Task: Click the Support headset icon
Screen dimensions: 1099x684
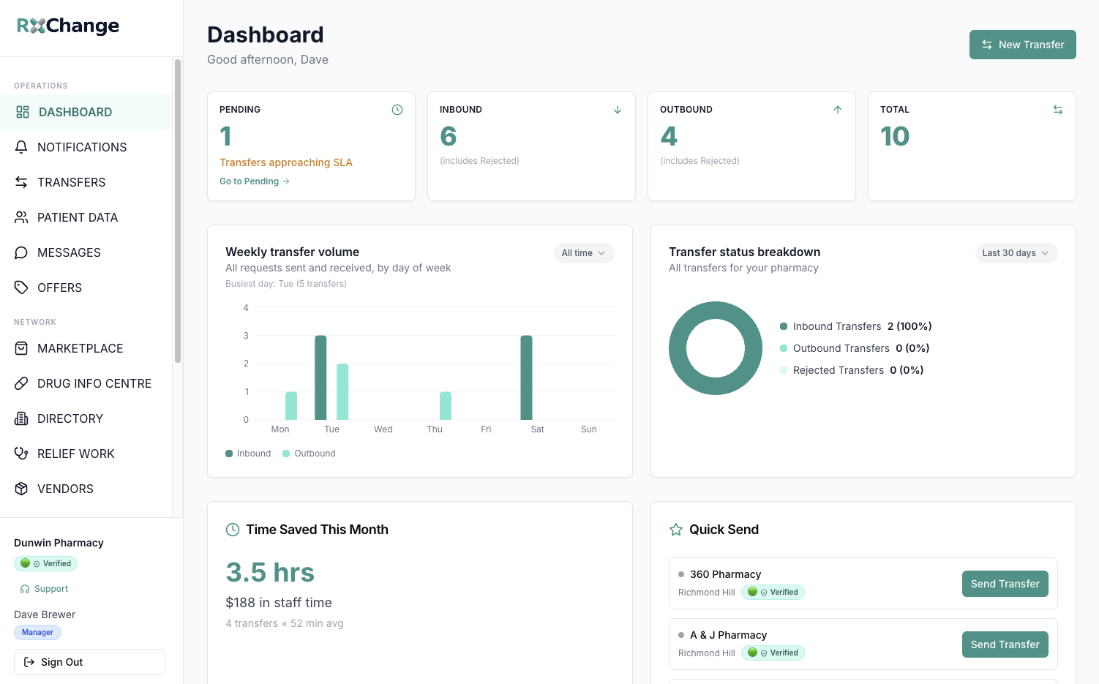Action: [25, 589]
